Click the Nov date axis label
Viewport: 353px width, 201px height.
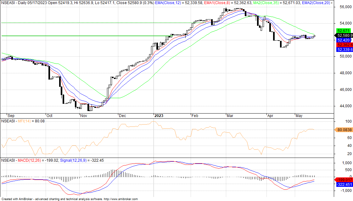(83, 116)
